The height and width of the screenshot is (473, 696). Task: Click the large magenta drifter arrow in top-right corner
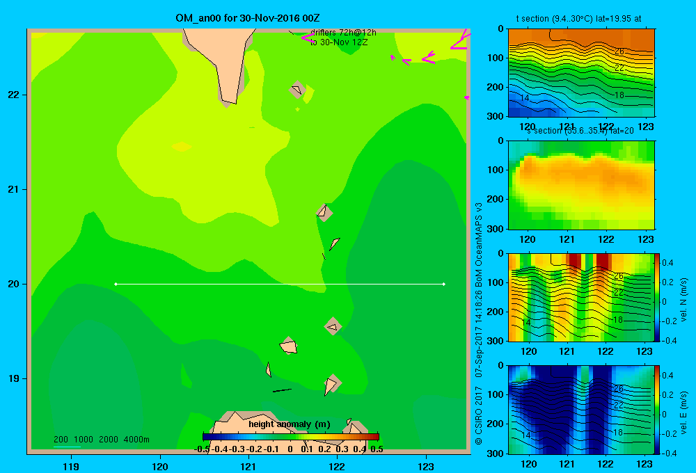[x=460, y=40]
